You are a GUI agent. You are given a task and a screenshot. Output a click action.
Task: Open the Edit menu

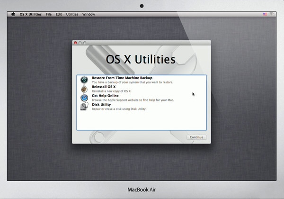tap(59, 14)
